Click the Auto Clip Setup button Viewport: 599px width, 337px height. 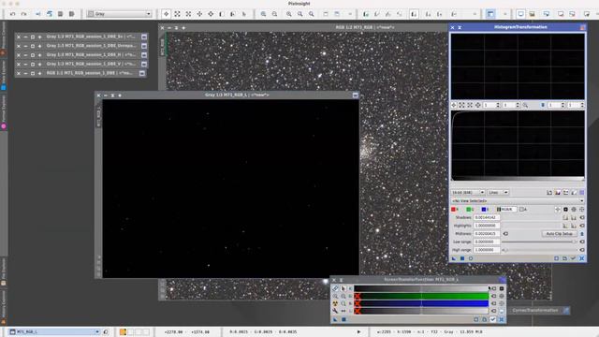coord(560,233)
